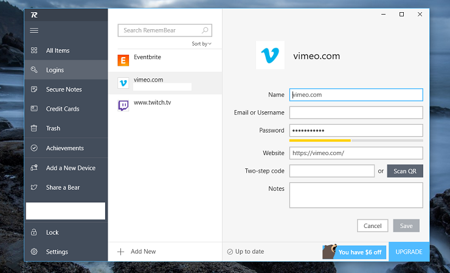Click the search magnifier icon
The image size is (450, 273).
coord(205,30)
